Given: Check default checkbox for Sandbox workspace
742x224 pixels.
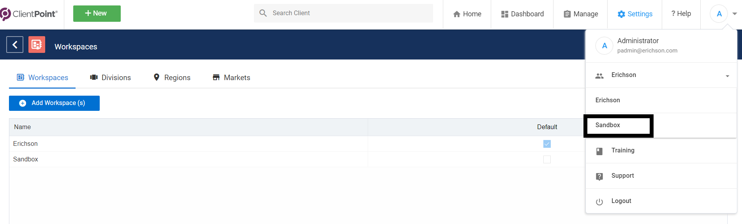Looking at the screenshot, I should click(x=547, y=159).
